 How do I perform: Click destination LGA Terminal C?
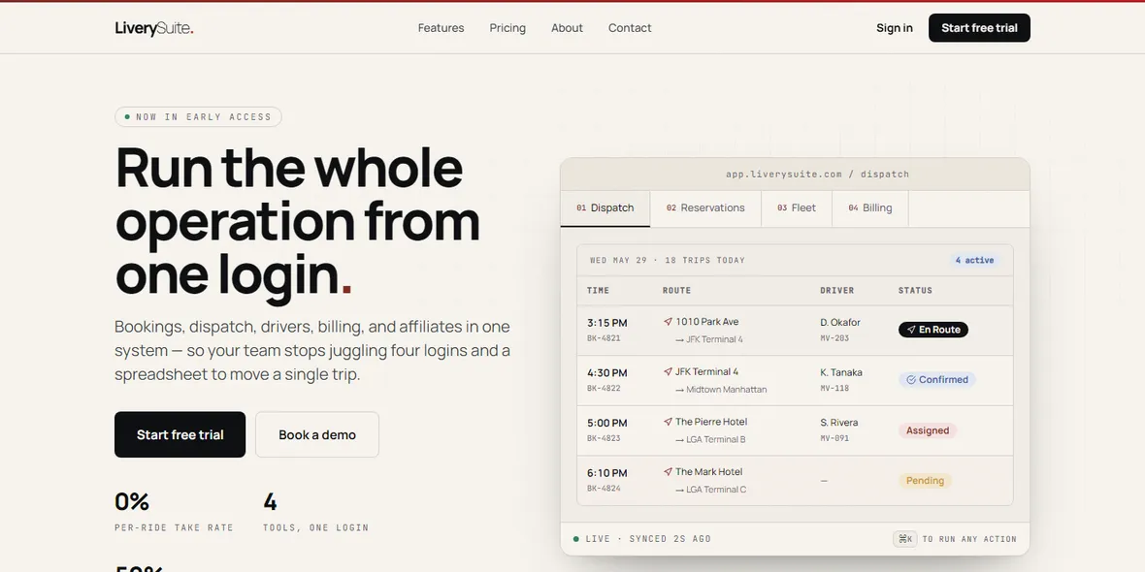pyautogui.click(x=716, y=490)
